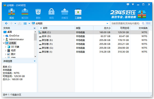154x99 pixels.
Task: Open the view mode dropdown arrow
Action: [29, 23]
